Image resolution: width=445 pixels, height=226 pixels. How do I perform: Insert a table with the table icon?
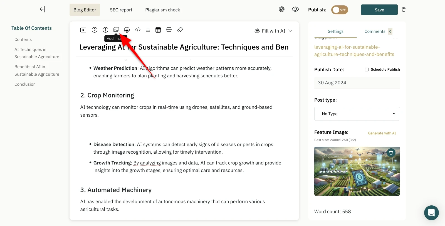(158, 30)
